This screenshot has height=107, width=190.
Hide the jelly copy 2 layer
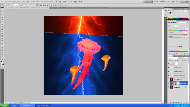click(169, 68)
